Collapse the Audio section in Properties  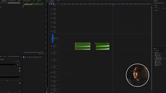coord(154,5)
